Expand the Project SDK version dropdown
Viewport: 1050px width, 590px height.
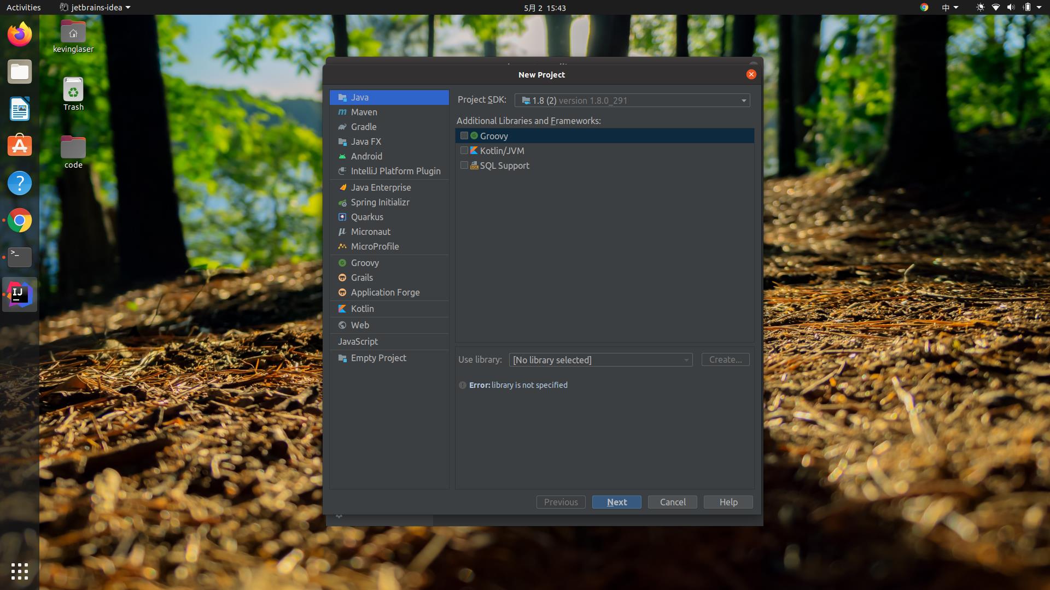point(744,100)
